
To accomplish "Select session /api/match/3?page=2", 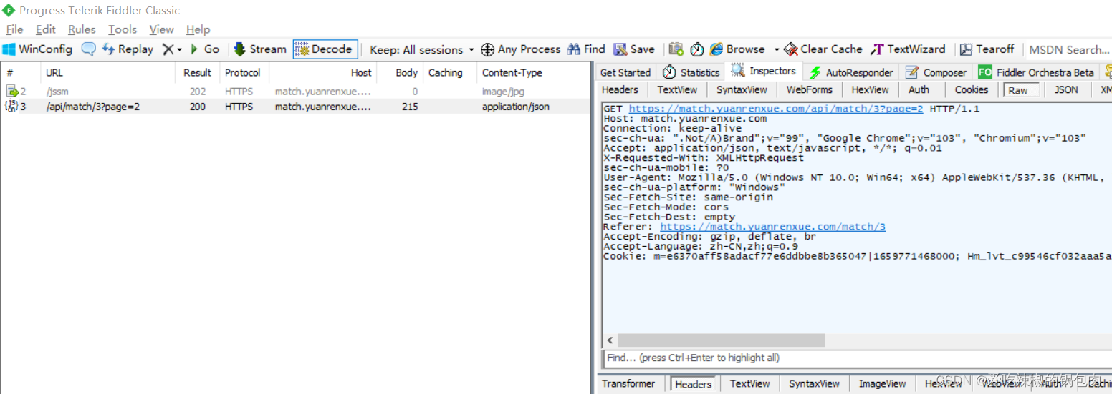I will coord(295,107).
